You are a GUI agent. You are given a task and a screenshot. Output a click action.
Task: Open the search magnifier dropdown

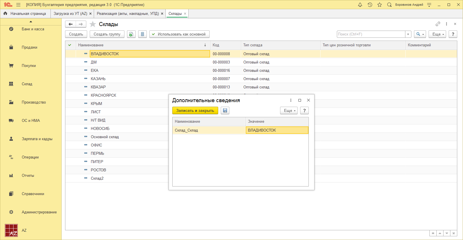pos(420,34)
